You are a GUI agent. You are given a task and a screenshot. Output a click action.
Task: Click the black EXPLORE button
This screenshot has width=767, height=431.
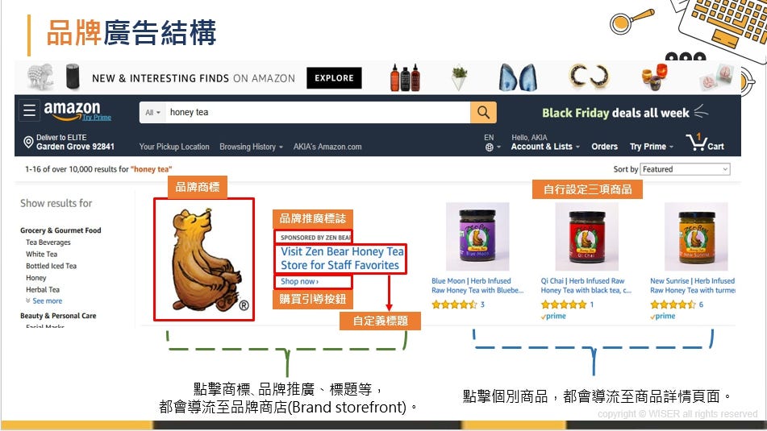click(334, 78)
